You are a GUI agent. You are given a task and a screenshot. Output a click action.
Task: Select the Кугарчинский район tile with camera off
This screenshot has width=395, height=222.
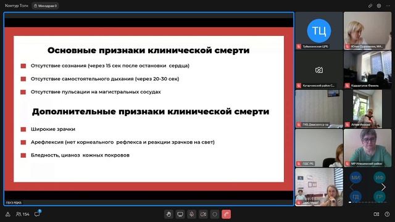pos(319,70)
